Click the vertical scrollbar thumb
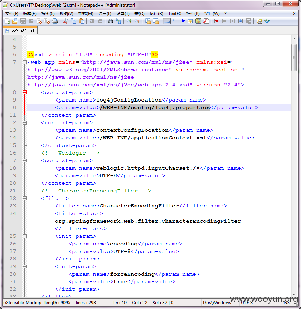The width and height of the screenshot is (301, 309). pos(294,57)
